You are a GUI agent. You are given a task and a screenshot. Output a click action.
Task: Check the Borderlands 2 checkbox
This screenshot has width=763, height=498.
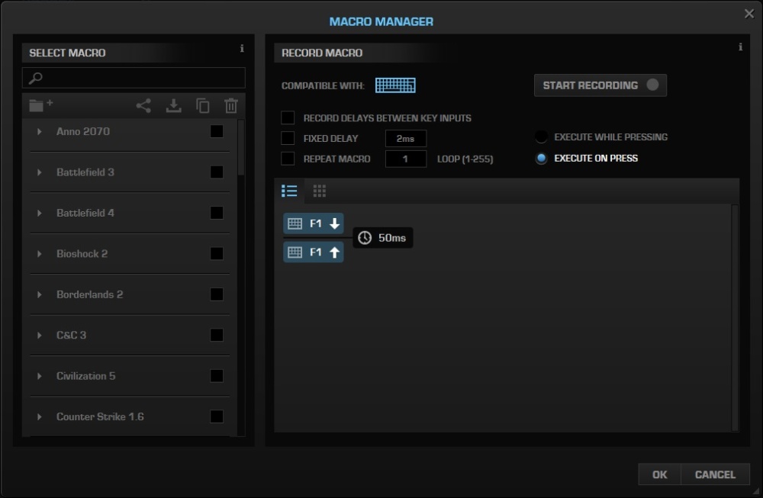point(217,294)
